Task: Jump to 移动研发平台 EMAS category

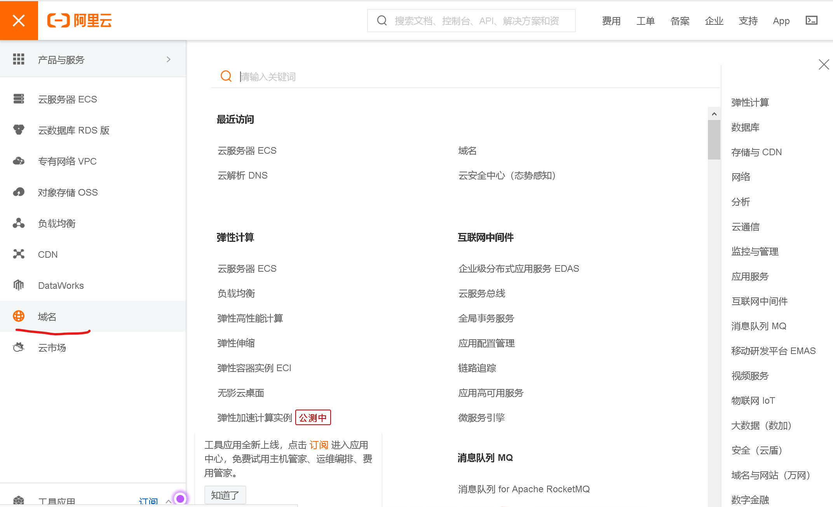Action: (x=774, y=351)
